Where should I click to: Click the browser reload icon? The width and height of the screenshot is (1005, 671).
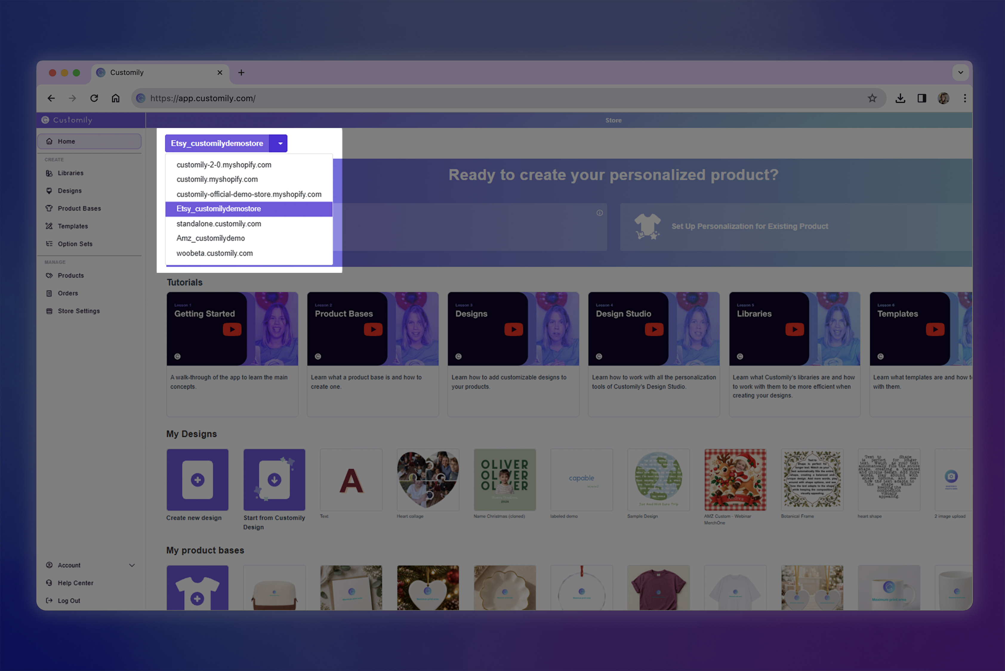94,99
